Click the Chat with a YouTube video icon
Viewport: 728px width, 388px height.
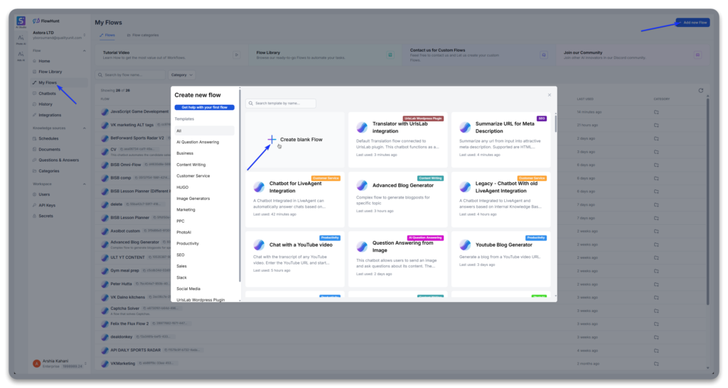[x=259, y=245]
